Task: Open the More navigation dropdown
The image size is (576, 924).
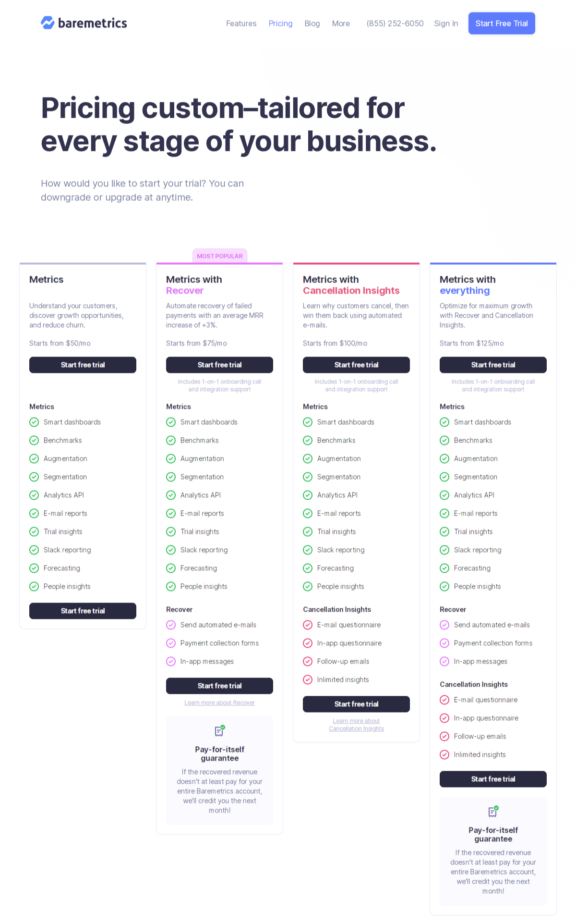Action: pyautogui.click(x=341, y=24)
